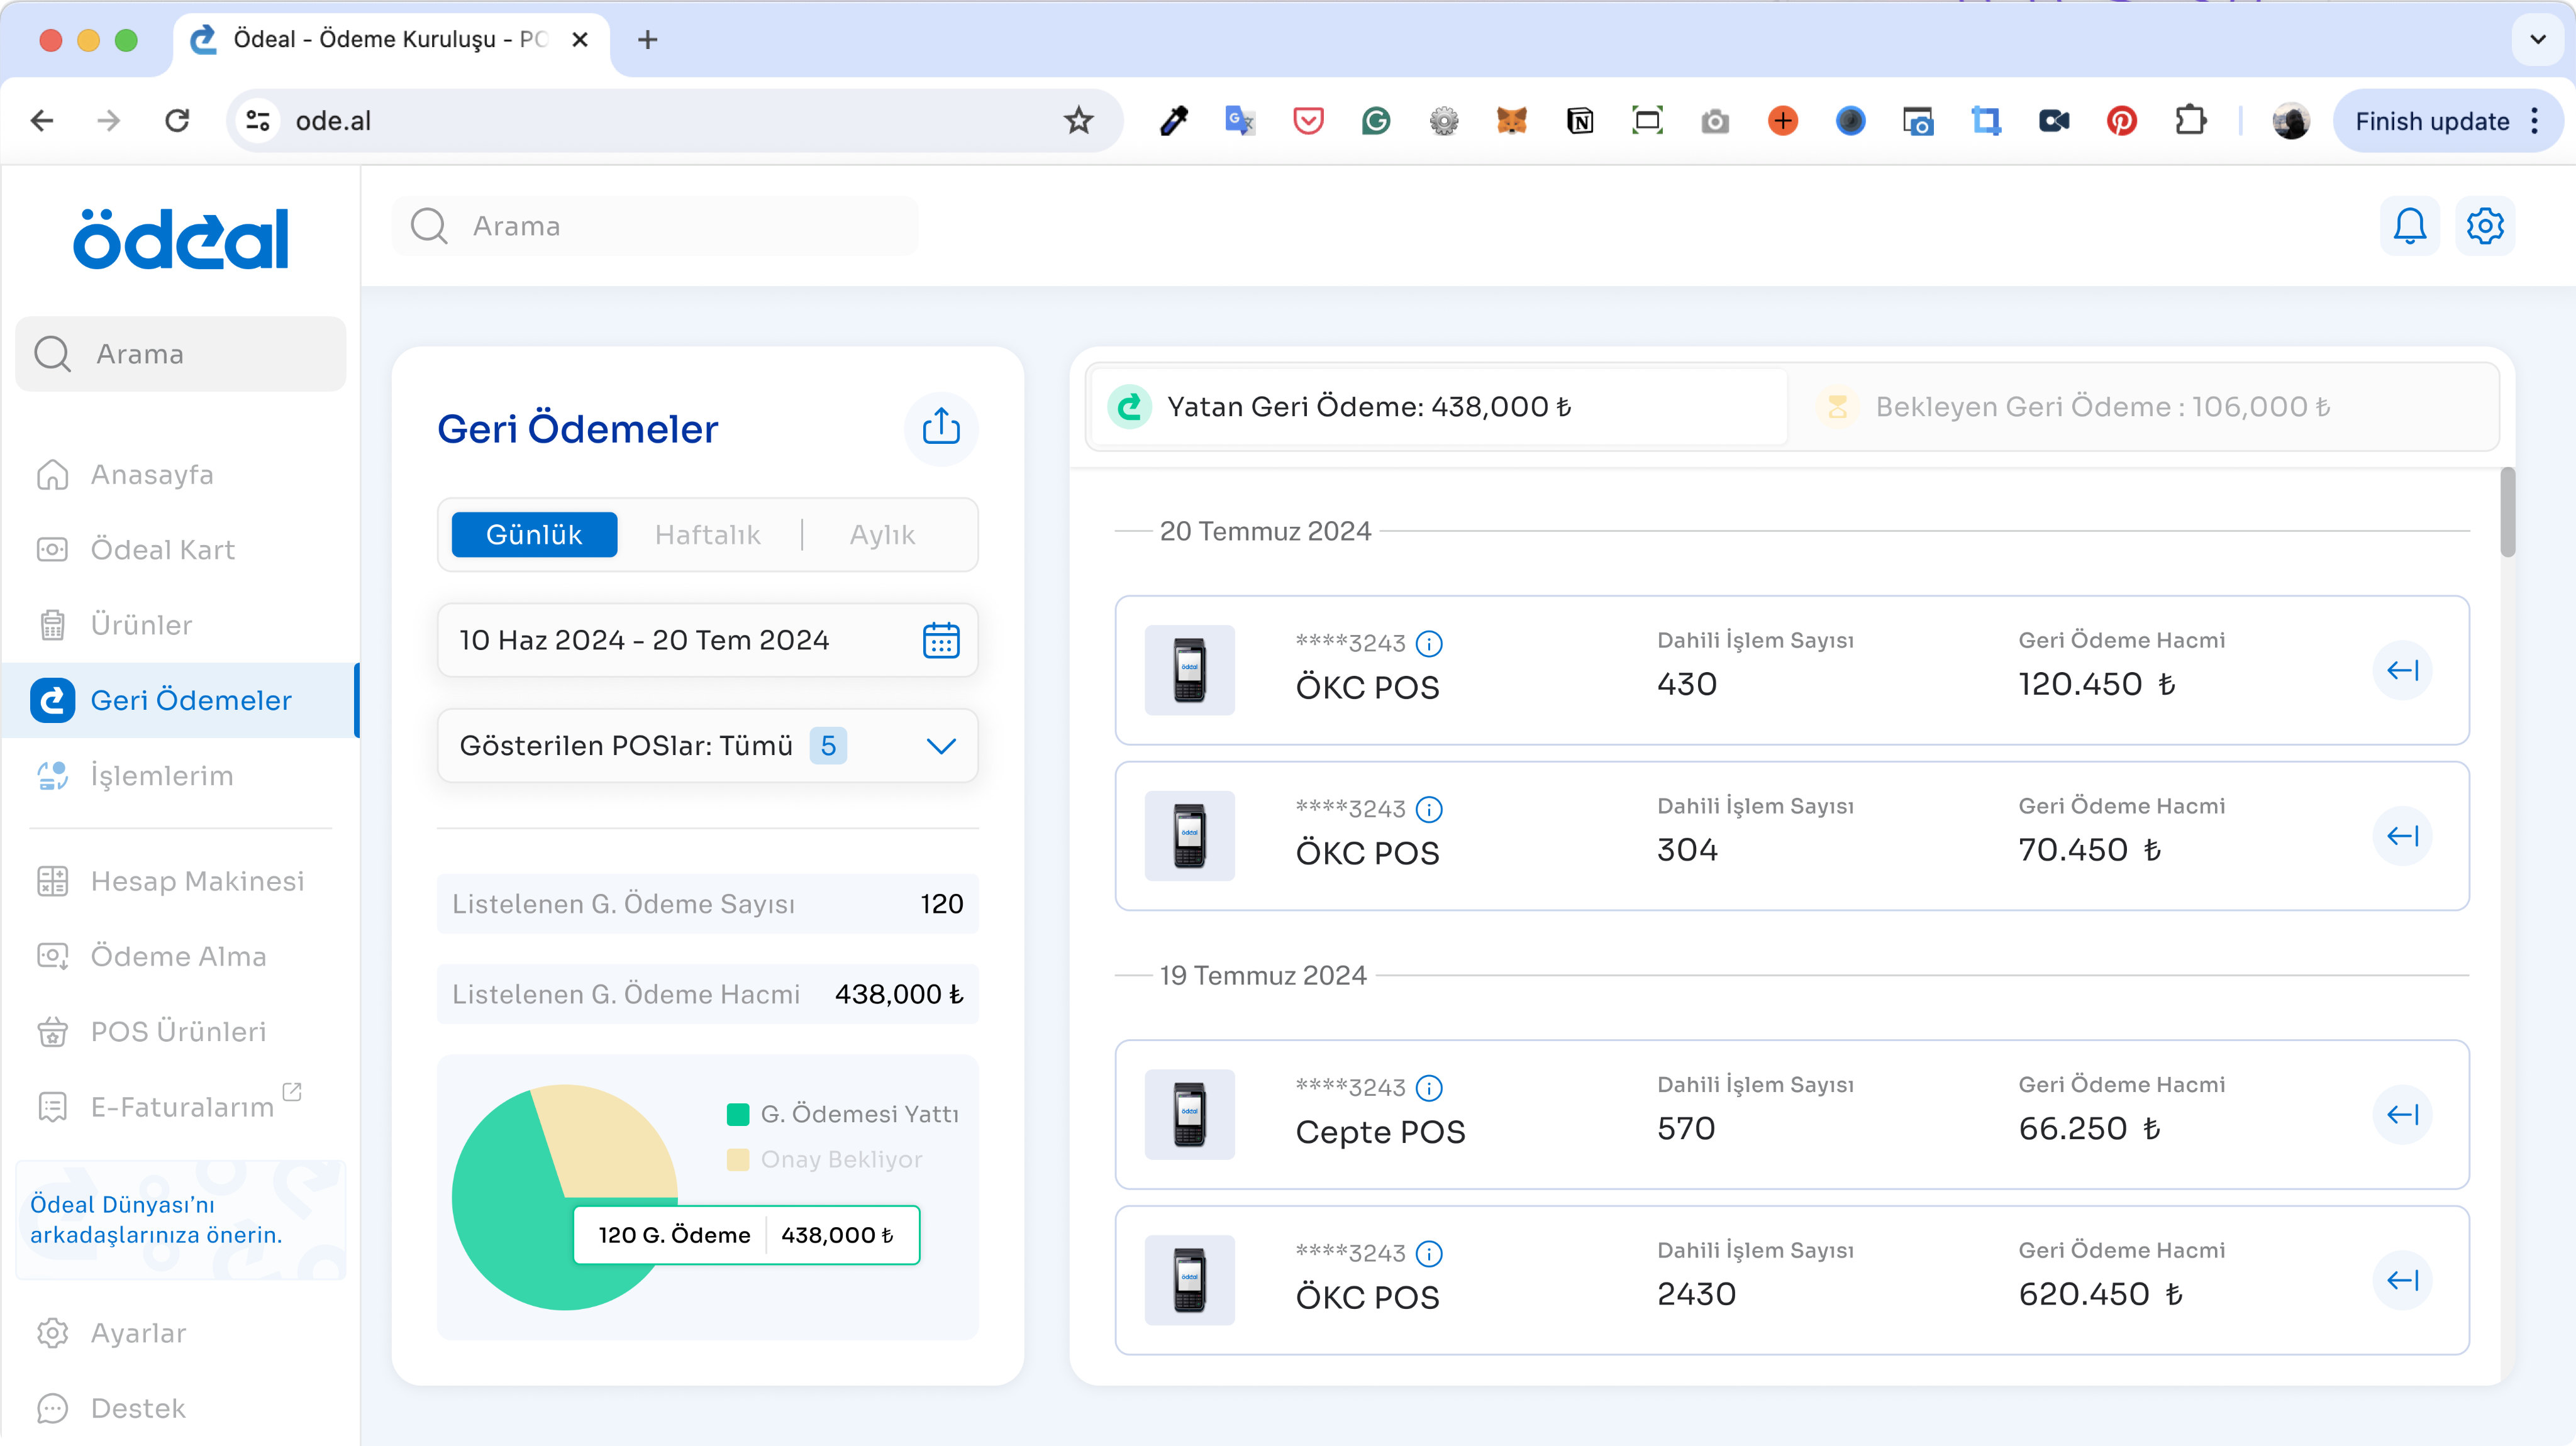
Task: Click the Geri Ödemeler sidebar item
Action: [x=180, y=700]
